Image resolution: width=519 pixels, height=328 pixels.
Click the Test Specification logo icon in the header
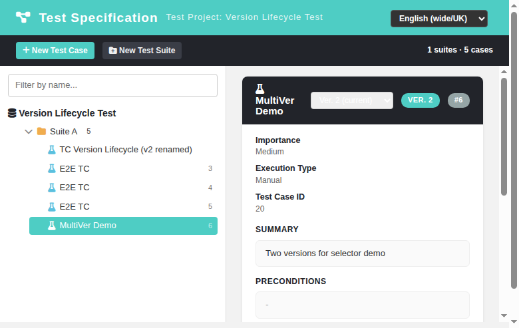[23, 17]
